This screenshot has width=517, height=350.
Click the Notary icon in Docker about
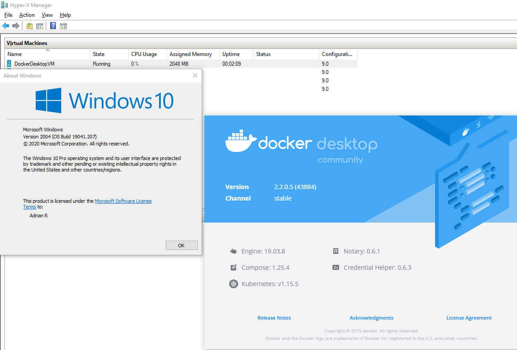pos(336,251)
